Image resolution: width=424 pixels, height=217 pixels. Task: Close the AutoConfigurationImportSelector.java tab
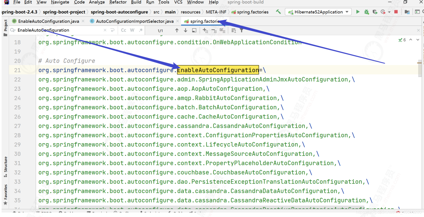pyautogui.click(x=178, y=21)
